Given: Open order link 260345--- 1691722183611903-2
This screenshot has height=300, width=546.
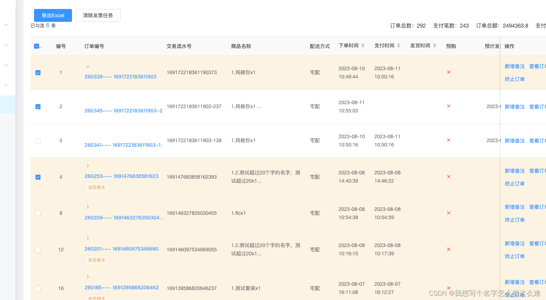Looking at the screenshot, I should pyautogui.click(x=123, y=111).
